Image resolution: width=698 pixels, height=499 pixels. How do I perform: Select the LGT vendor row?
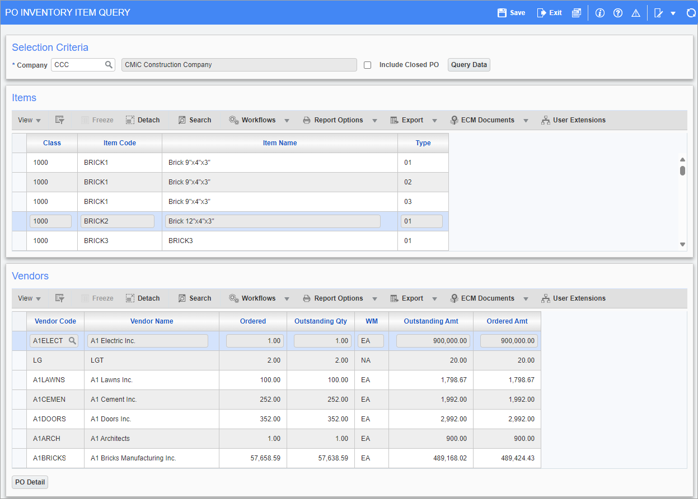click(277, 360)
